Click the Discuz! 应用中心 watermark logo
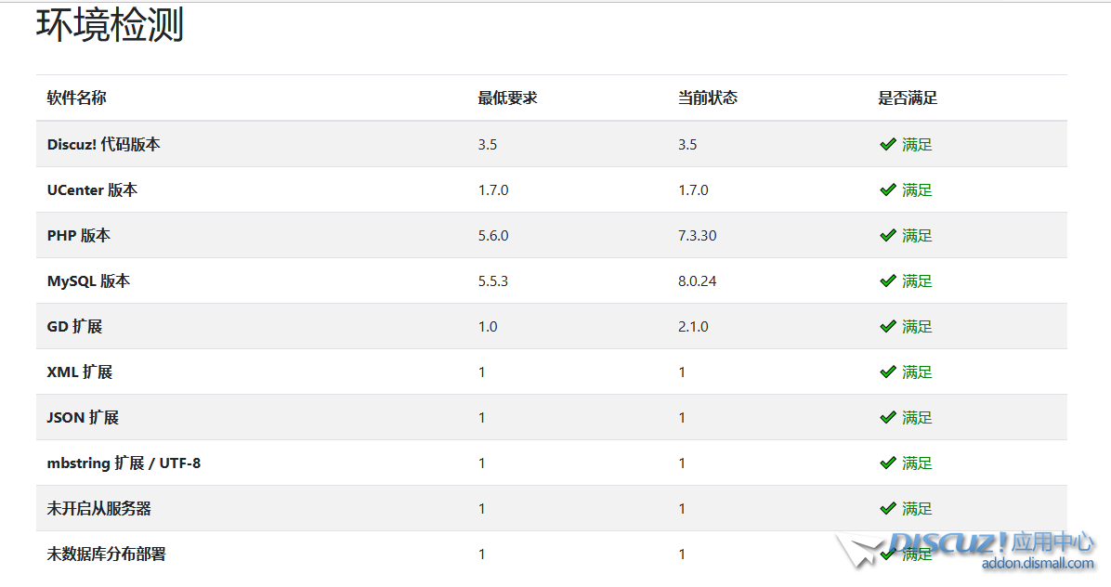 (x=966, y=543)
